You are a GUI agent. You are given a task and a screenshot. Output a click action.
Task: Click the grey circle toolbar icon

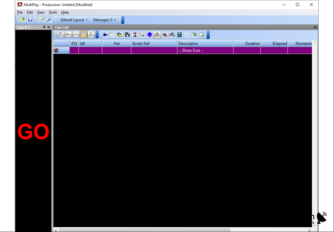point(157,34)
